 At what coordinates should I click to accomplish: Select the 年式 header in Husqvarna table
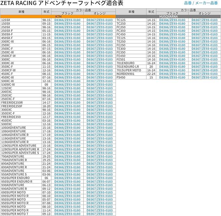[151, 11]
